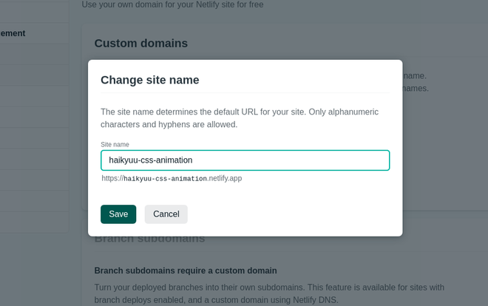
Task: Click "Use your own domain" subtitle text
Action: 172,4
